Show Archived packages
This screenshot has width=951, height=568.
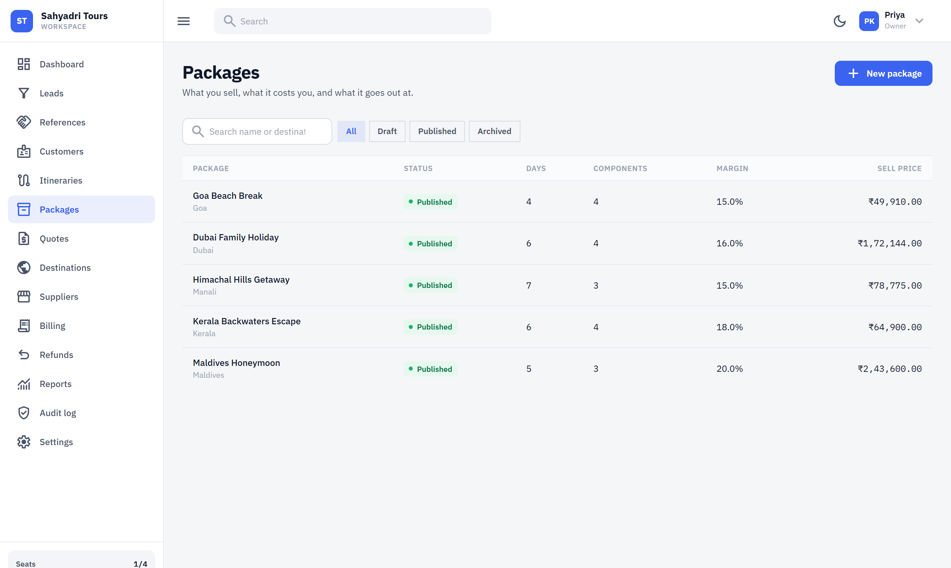click(494, 131)
